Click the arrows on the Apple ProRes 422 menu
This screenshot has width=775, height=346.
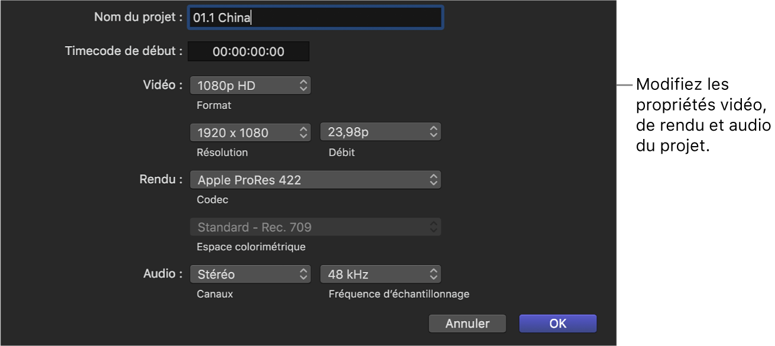pos(433,180)
